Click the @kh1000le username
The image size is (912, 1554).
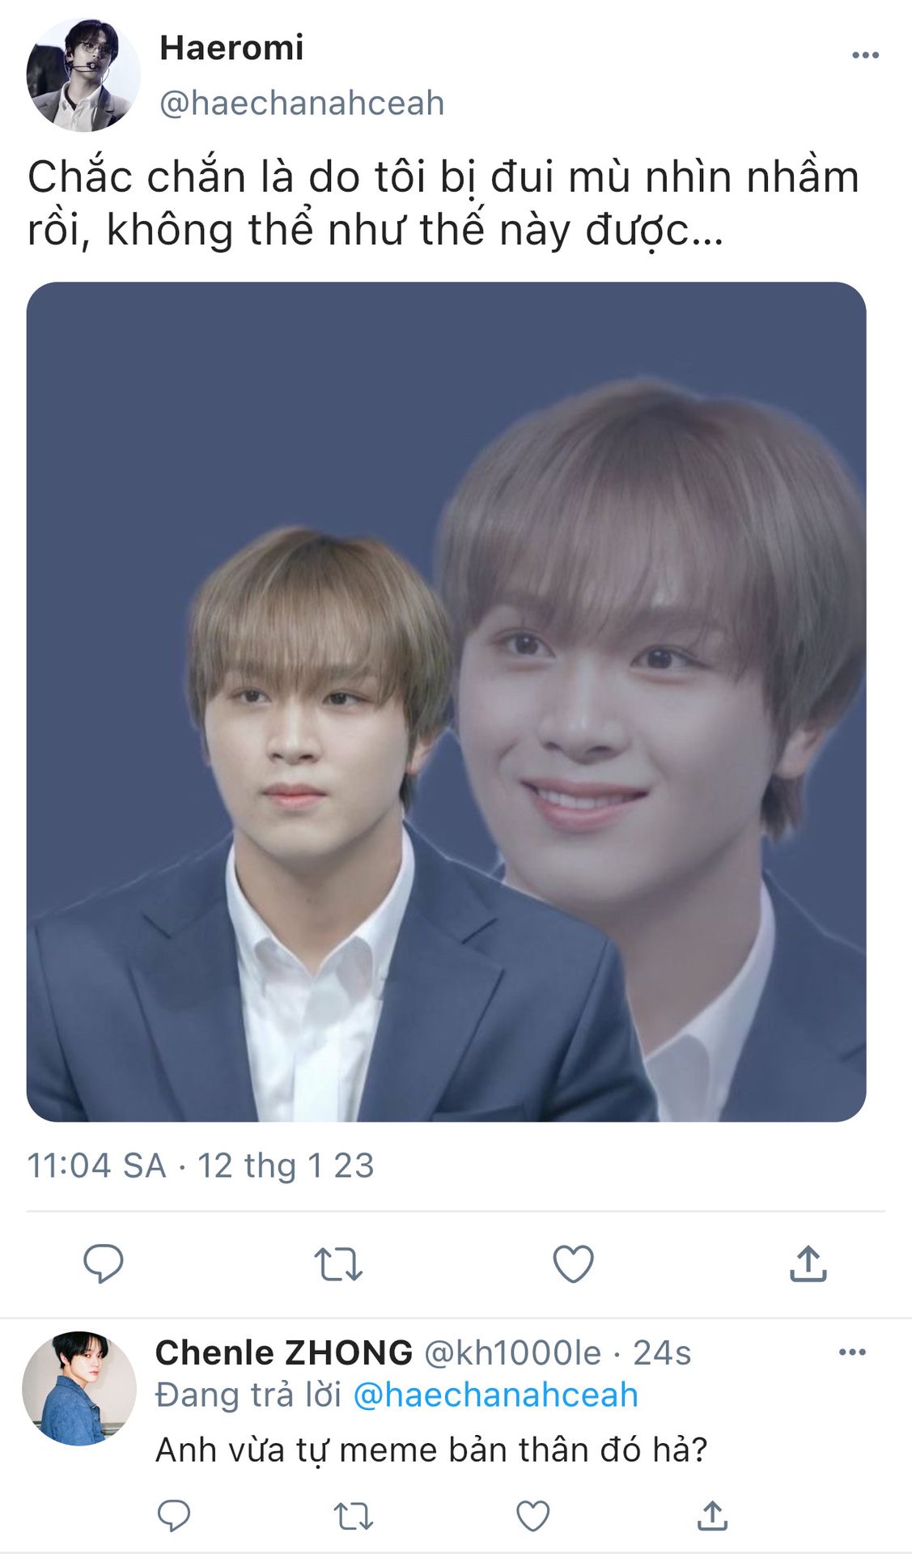(513, 1352)
